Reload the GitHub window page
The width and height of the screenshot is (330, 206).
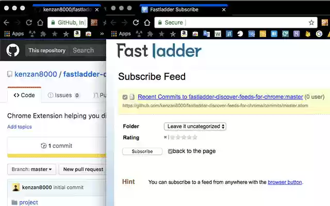(29, 23)
